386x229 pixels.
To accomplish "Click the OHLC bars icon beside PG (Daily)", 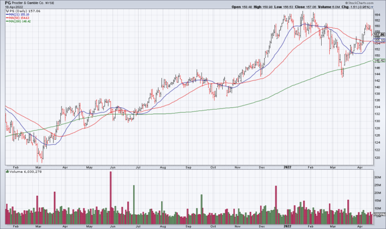I will (x=8, y=11).
